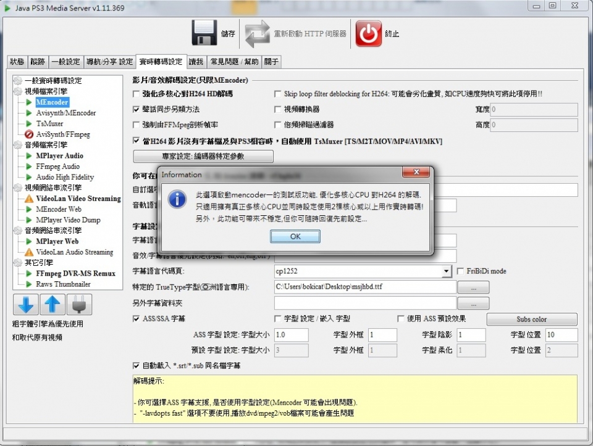This screenshot has width=593, height=446.
Task: Select MPlayer Audio in engine tree
Action: pos(59,155)
